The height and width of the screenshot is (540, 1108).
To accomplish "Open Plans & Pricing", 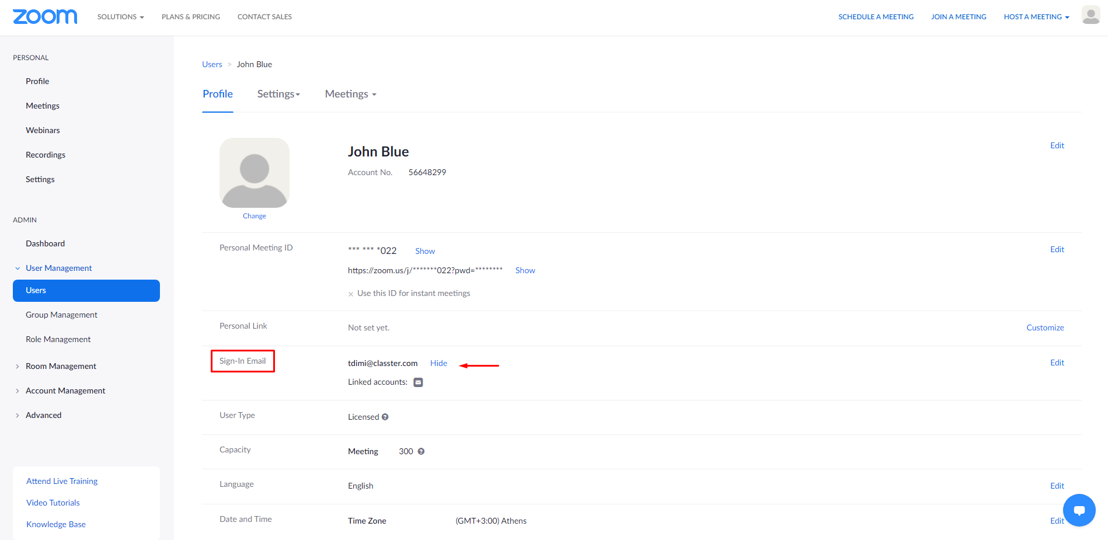I will 191,17.
